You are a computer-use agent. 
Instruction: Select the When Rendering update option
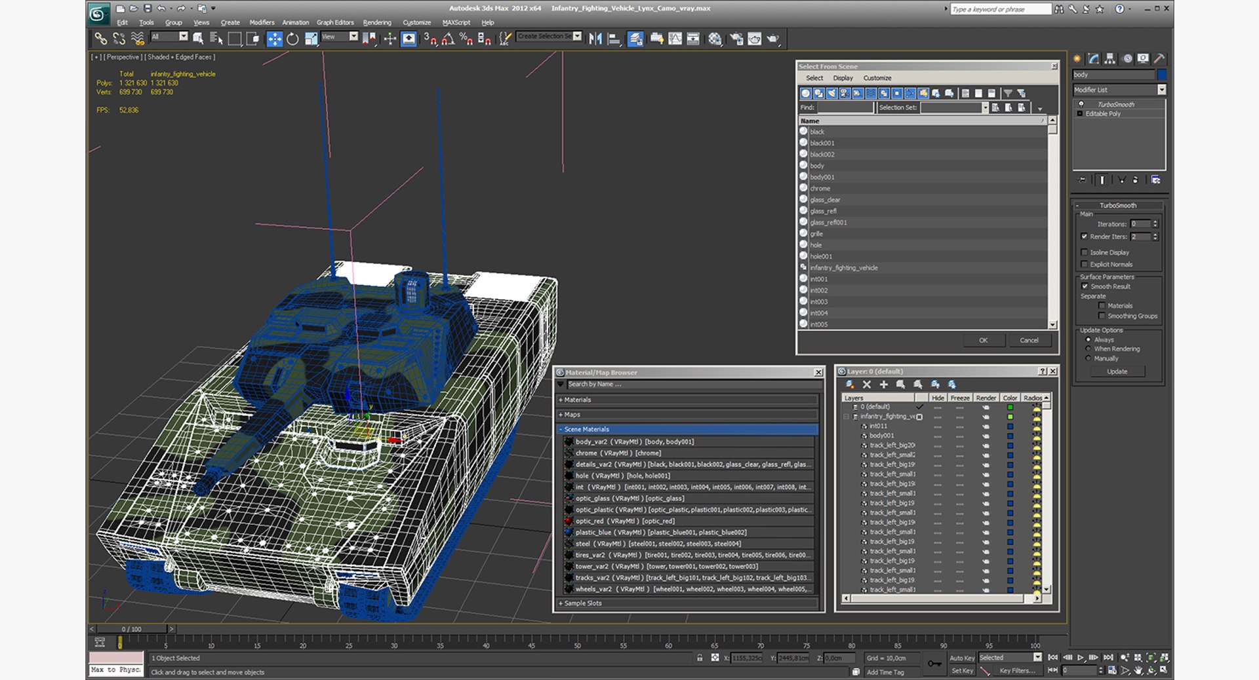pos(1089,349)
